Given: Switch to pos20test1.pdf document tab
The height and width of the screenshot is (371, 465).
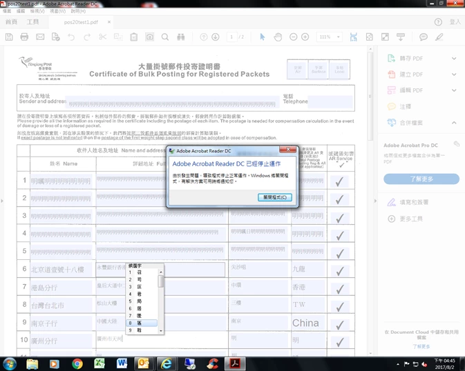Looking at the screenshot, I should click(x=81, y=22).
